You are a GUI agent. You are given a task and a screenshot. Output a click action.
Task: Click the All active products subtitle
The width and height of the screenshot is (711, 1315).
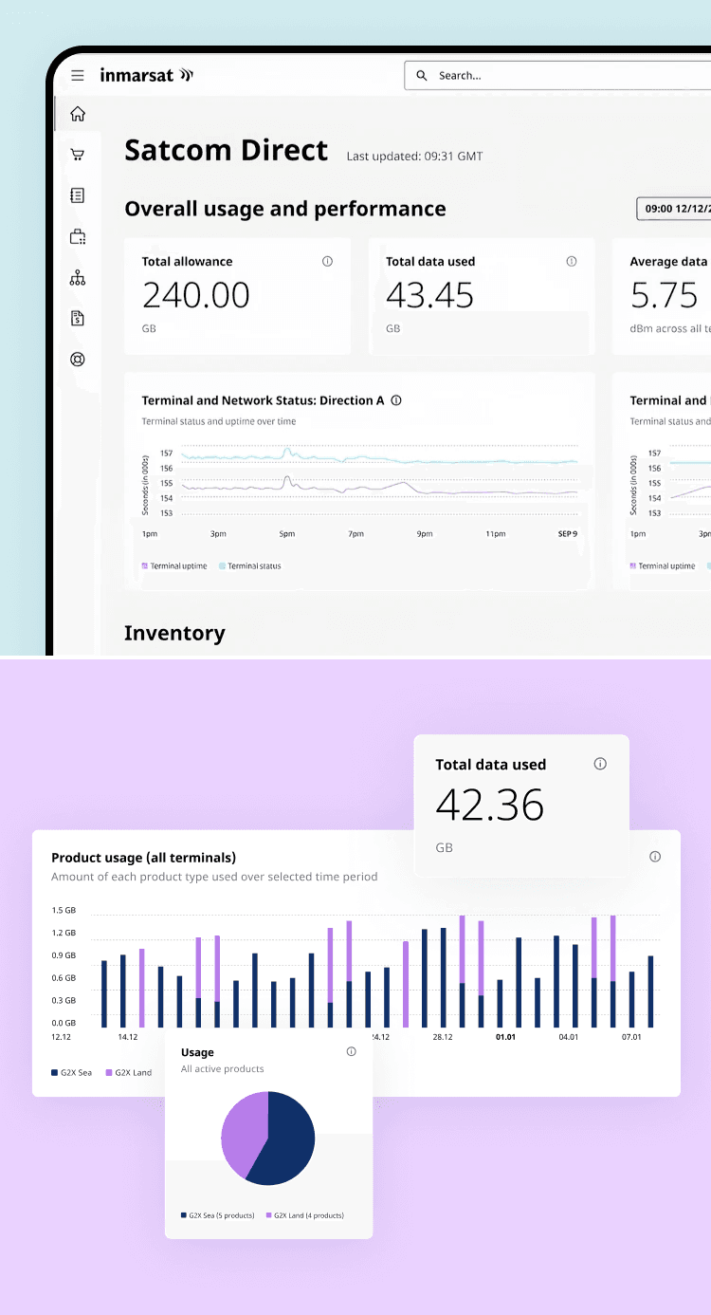click(x=223, y=1068)
